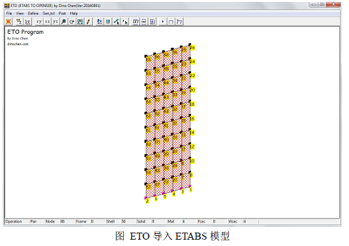Click the pointer select node icon

click(x=125, y=22)
